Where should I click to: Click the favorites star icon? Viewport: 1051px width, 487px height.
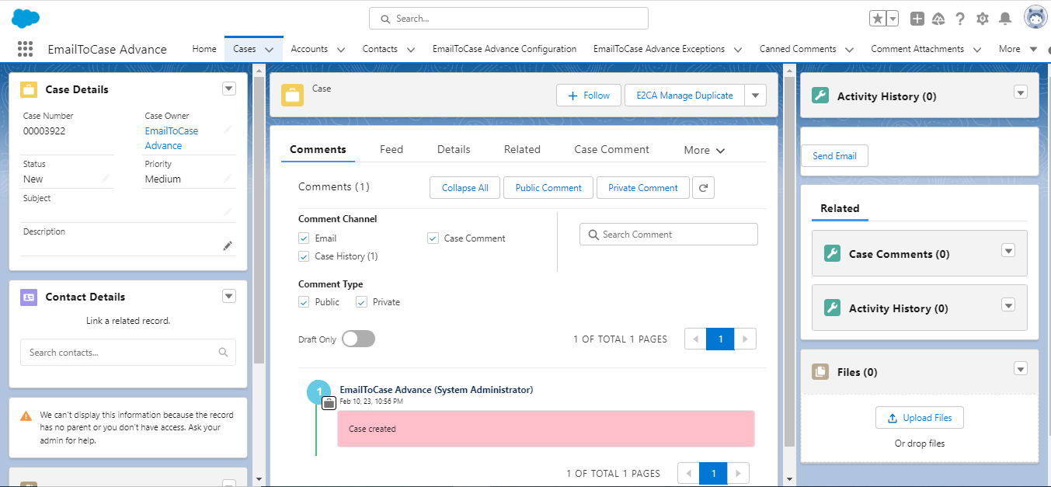[876, 19]
